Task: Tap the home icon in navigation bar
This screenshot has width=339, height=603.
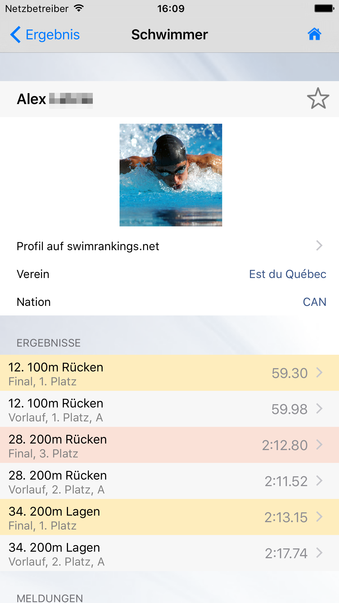Action: (x=314, y=34)
